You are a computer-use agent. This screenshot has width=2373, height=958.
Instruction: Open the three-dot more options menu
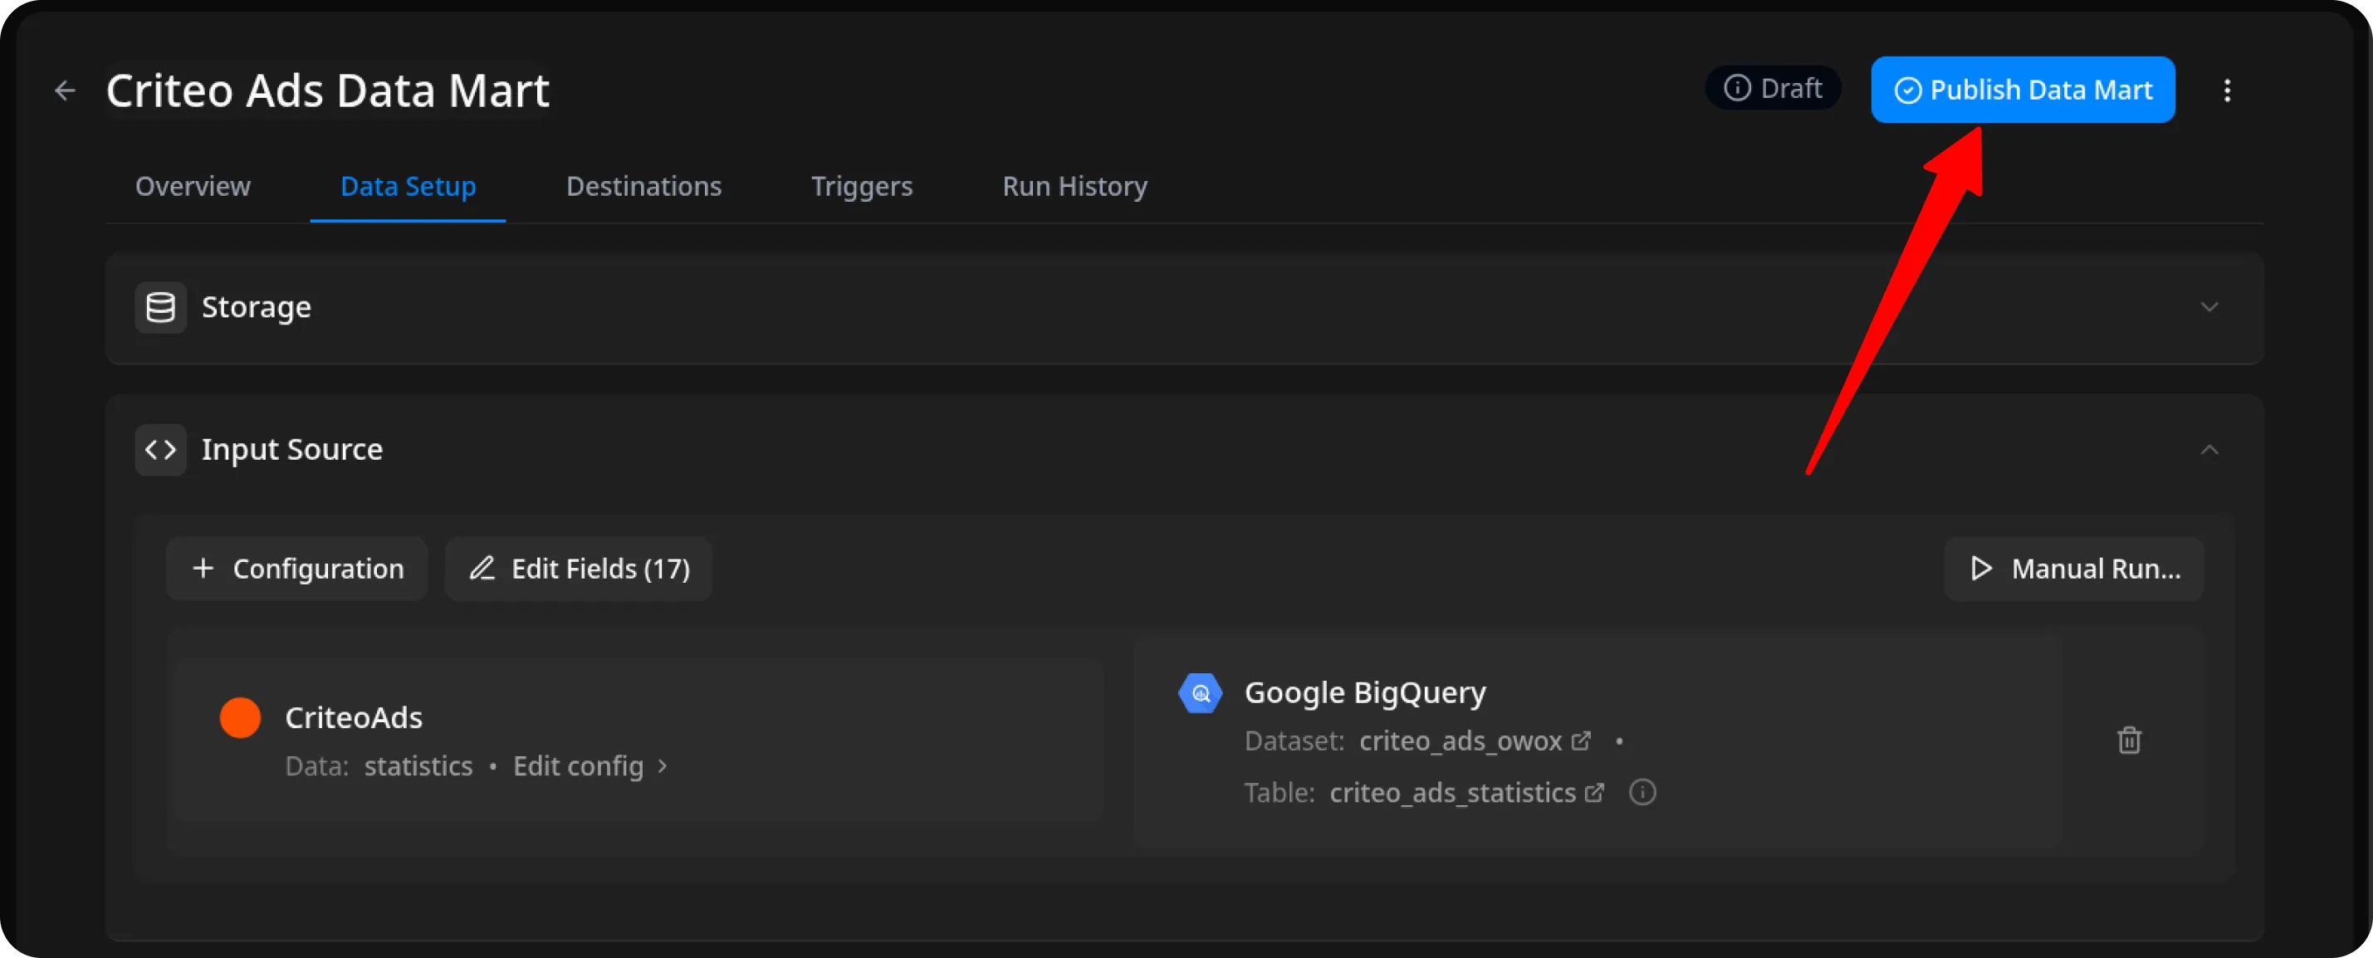(2227, 90)
